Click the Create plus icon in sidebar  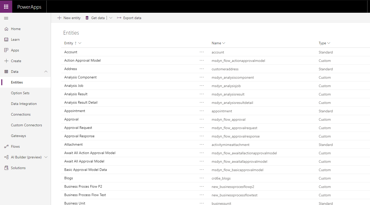(6, 61)
